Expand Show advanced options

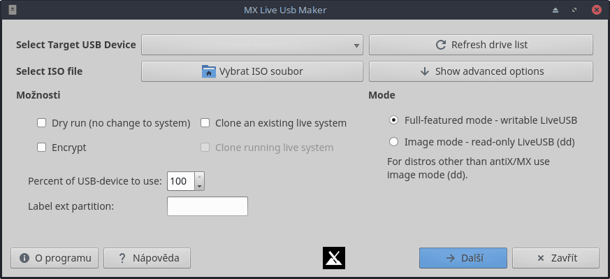(481, 71)
